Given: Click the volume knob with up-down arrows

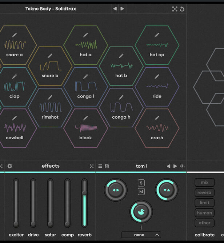Looking at the screenshot, I should point(167,190).
